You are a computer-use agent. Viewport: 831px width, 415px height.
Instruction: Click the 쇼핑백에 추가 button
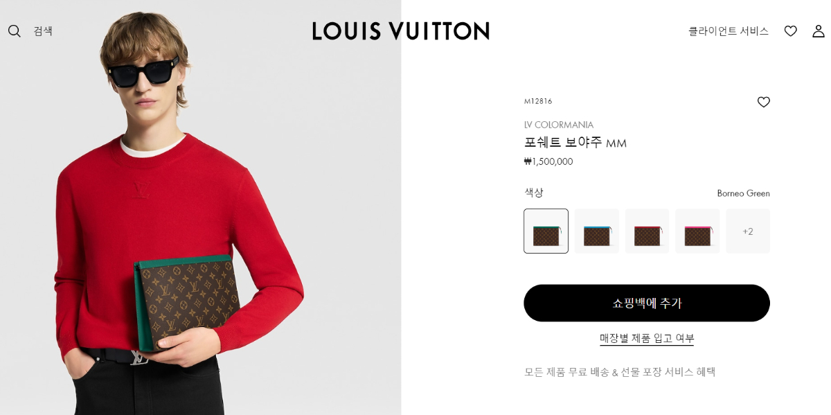coord(647,303)
